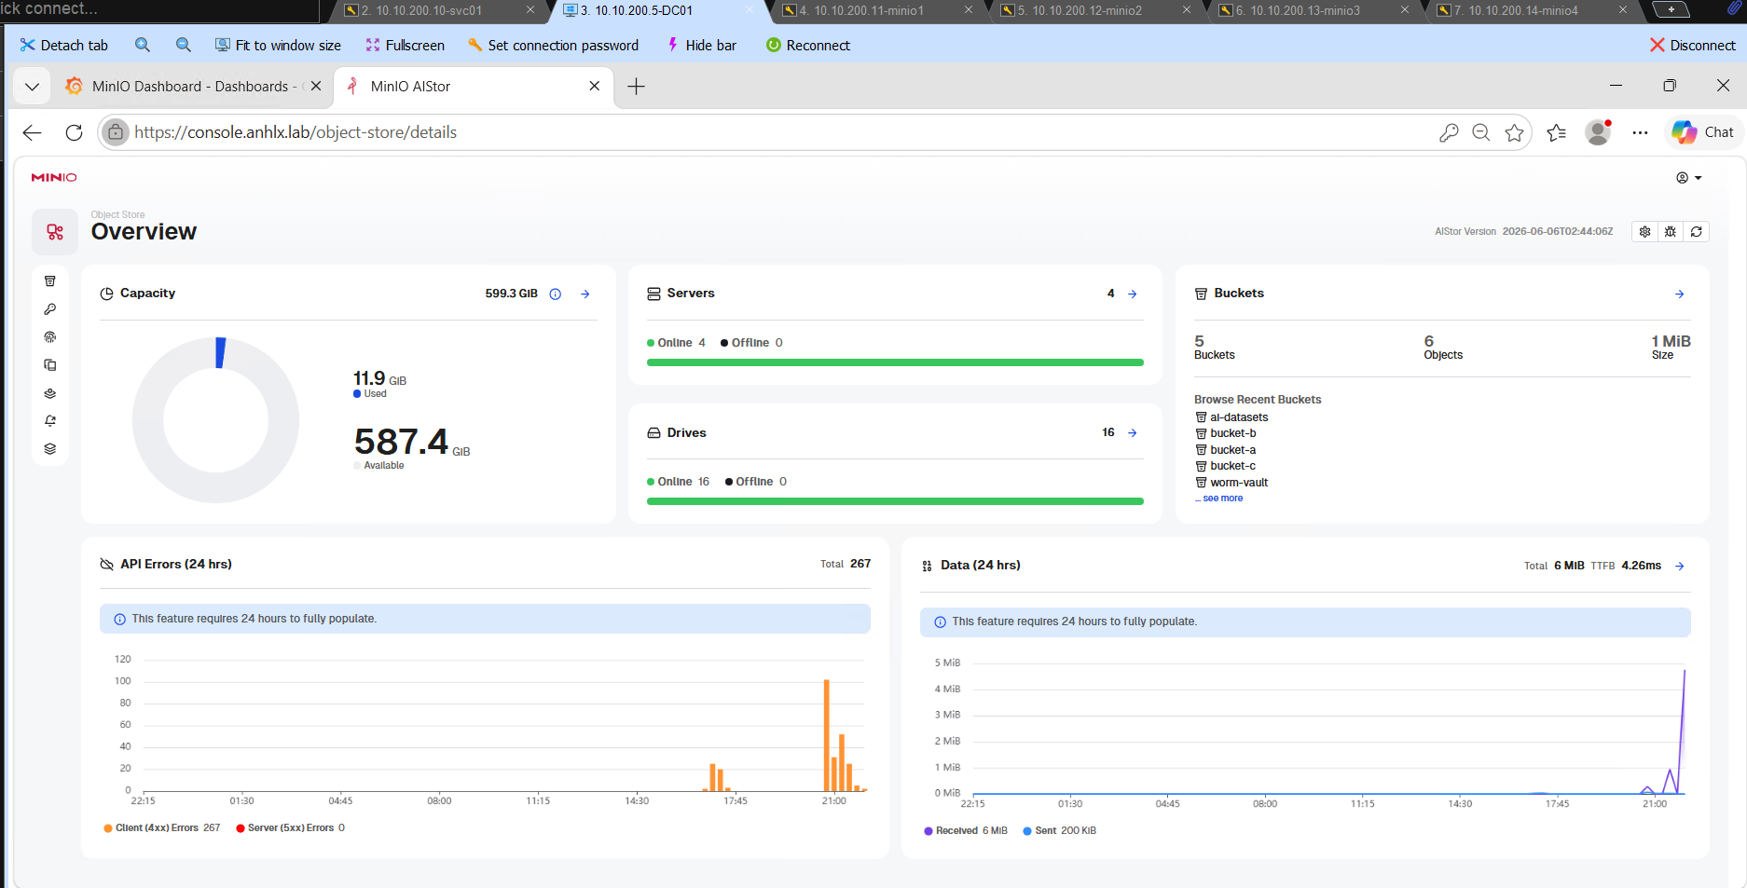Open the sidebar icon of layers with dot
This screenshot has width=1747, height=888.
pyautogui.click(x=50, y=393)
